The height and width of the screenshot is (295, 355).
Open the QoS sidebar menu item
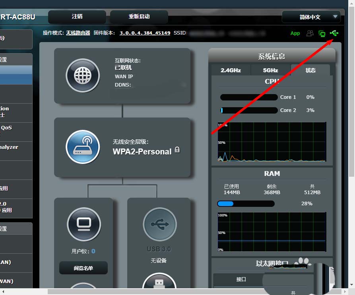click(16, 132)
